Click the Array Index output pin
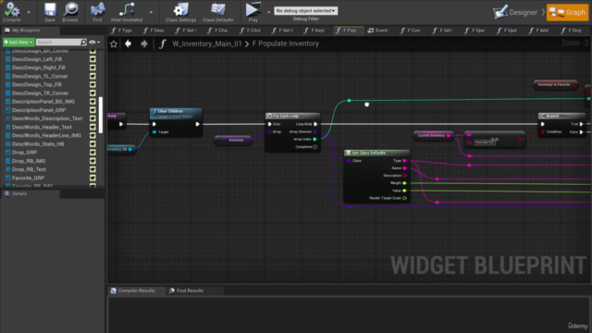The image size is (592, 333). (314, 139)
